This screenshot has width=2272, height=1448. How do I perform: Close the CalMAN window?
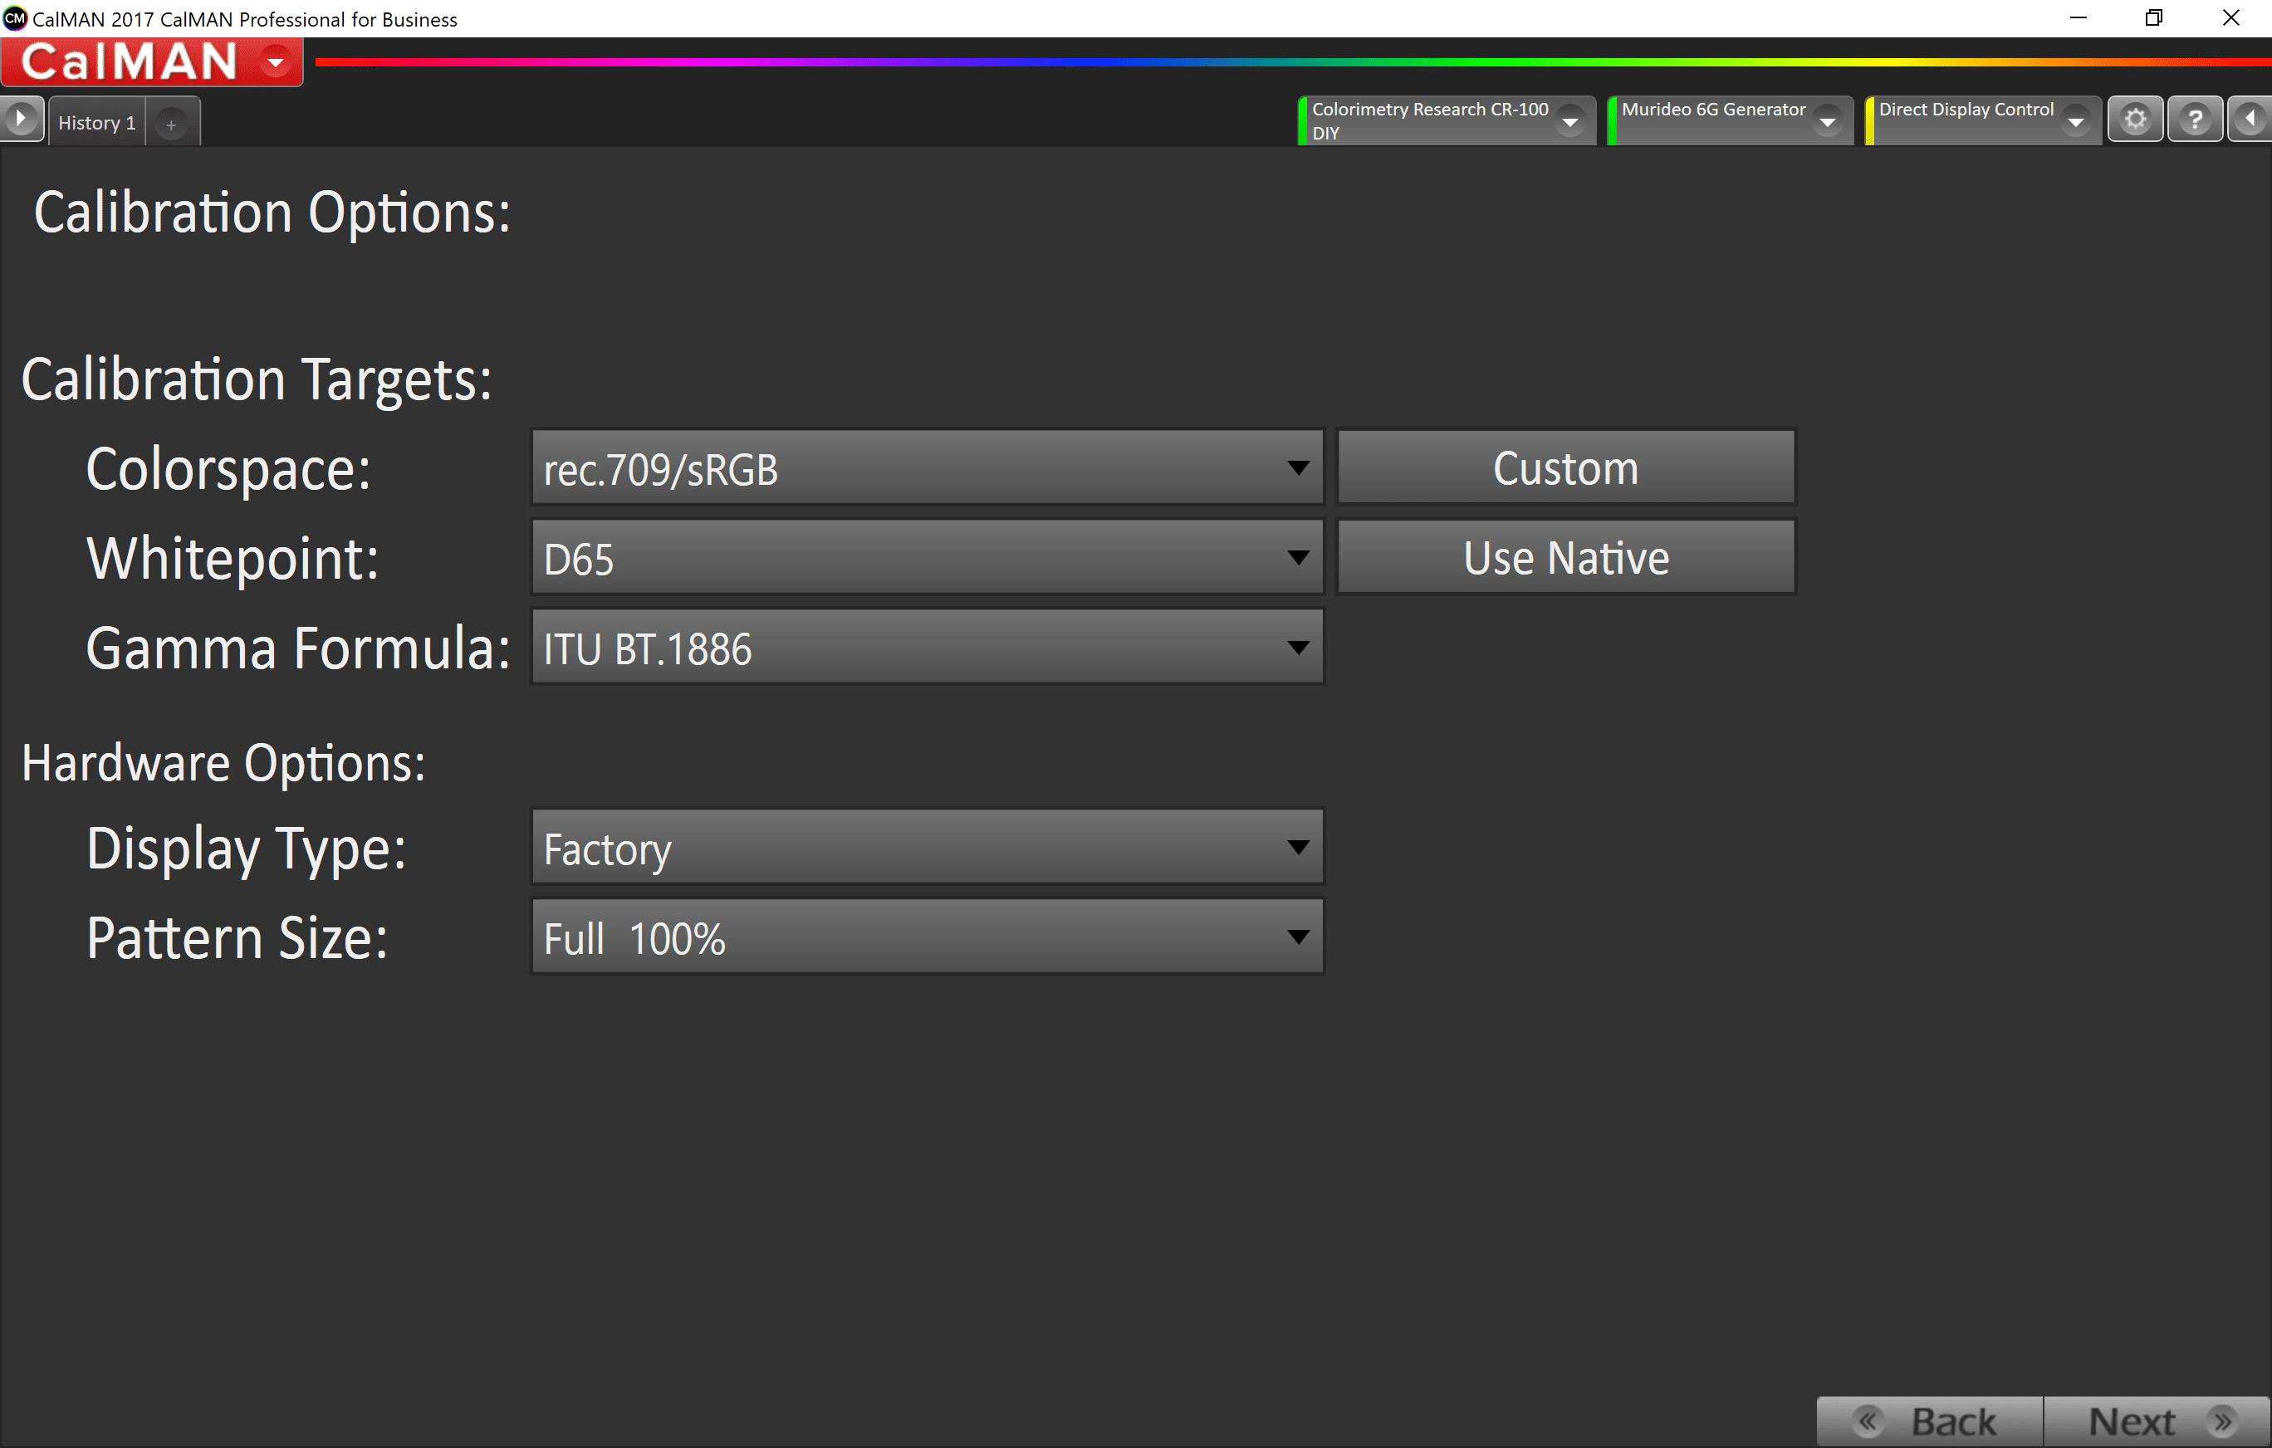2231,18
